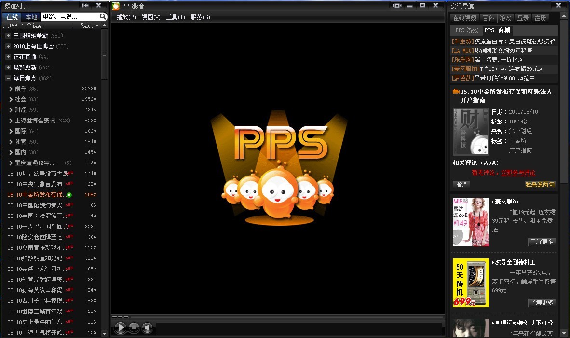Open the 在线视频 tab in 资讯导航
The width and height of the screenshot is (570, 338).
click(464, 18)
